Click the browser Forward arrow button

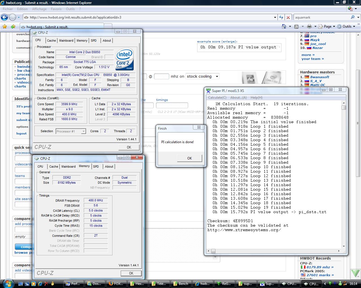(12, 17)
